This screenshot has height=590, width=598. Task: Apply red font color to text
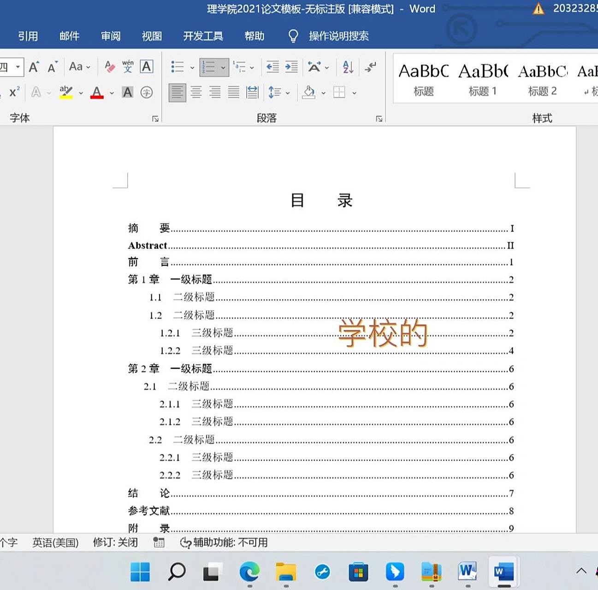pyautogui.click(x=96, y=92)
